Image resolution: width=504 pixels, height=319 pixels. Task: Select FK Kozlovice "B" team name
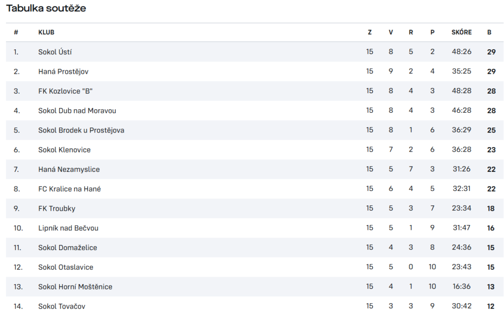point(65,91)
